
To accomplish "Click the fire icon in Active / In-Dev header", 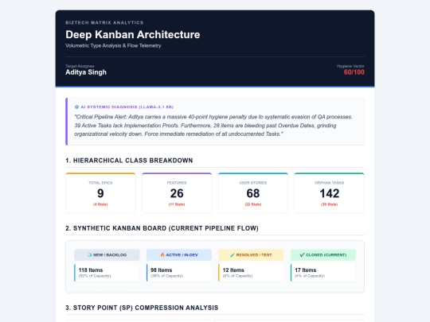I will click(x=162, y=255).
